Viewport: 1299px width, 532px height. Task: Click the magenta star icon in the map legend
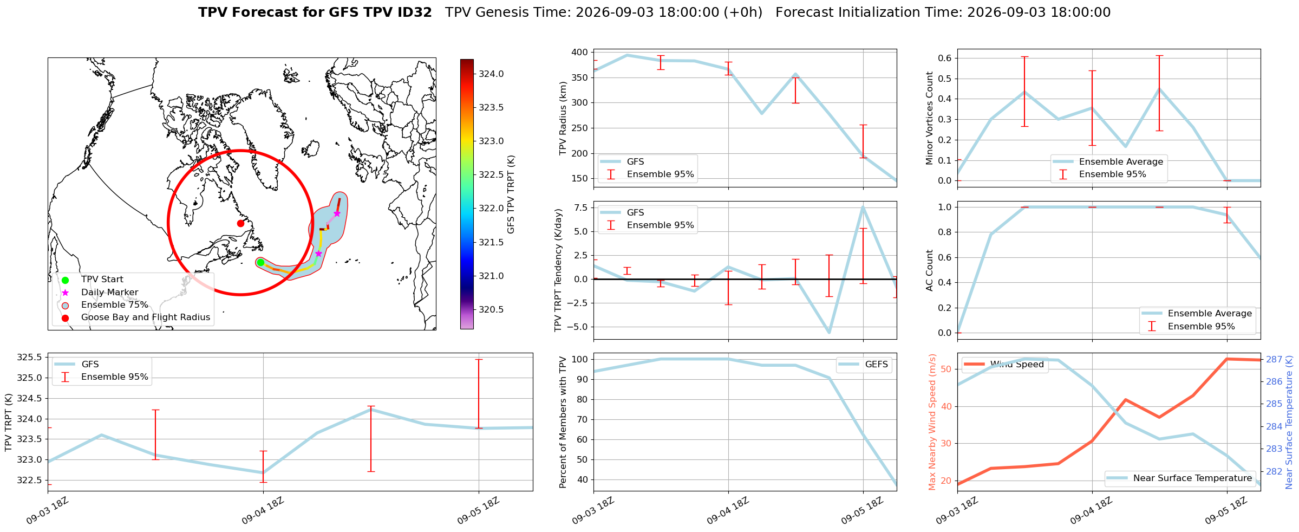pos(65,293)
